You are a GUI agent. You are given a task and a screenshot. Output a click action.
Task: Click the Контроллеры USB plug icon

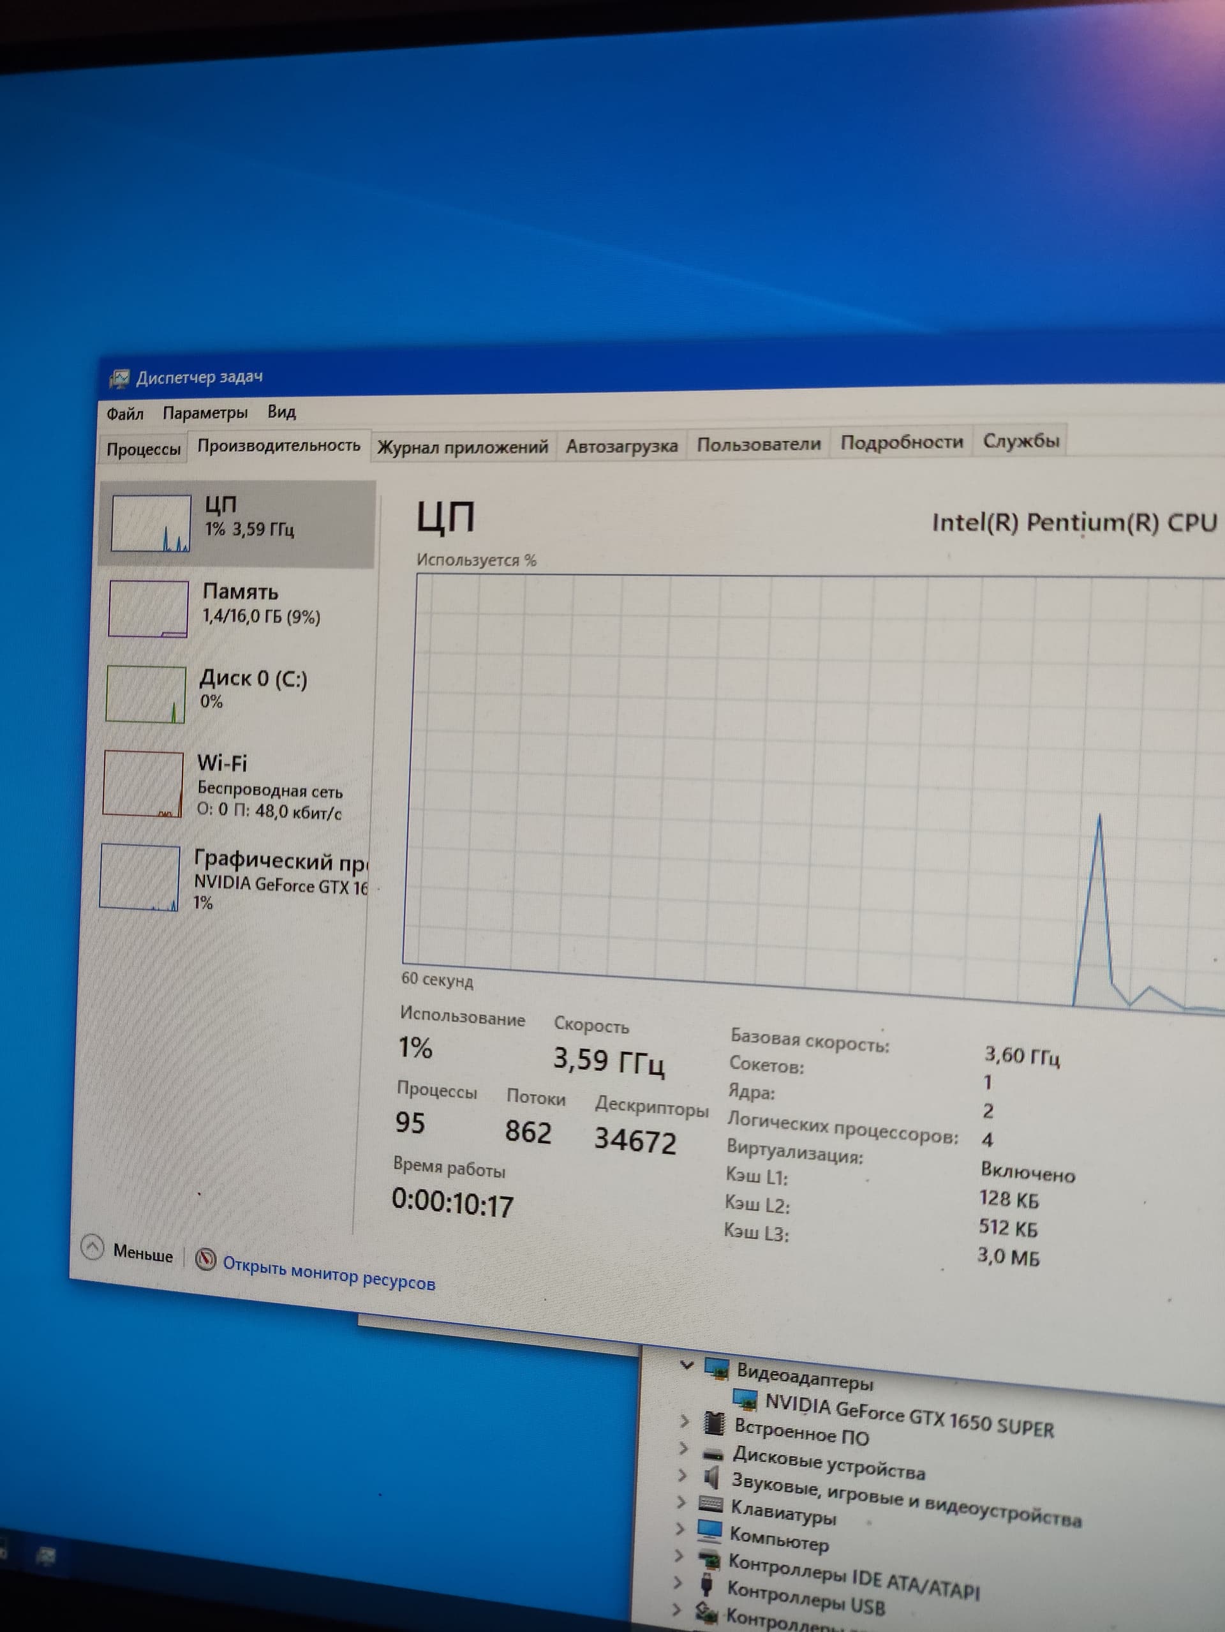tap(706, 1583)
